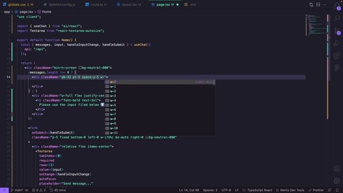The height and width of the screenshot is (193, 343).
Task: Open the Accounts icon in activity bar
Action: (x=337, y=168)
